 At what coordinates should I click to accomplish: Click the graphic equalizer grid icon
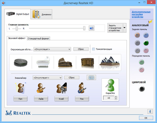tap(91, 78)
